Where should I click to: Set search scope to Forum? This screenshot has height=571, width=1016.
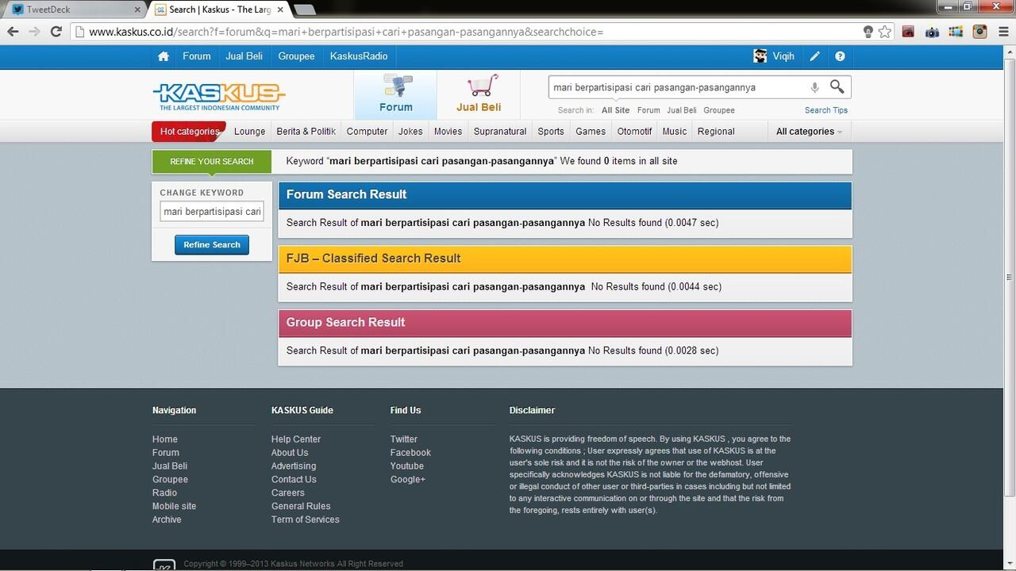pos(648,110)
